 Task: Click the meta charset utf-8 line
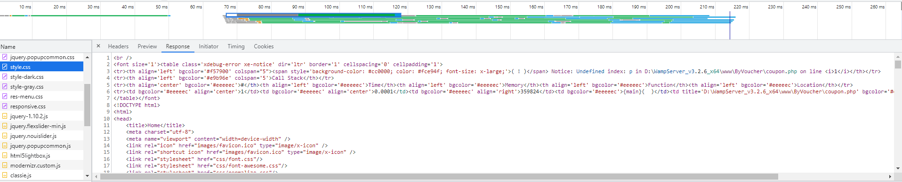tap(160, 132)
